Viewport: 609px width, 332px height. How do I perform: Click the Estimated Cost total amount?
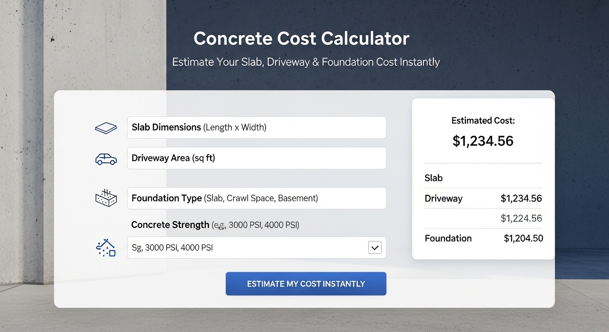click(483, 141)
